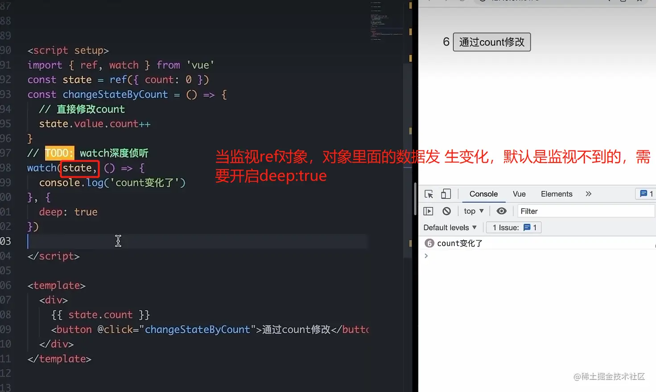Image resolution: width=656 pixels, height=392 pixels.
Task: Click the editor minimap preview
Action: coord(386,21)
